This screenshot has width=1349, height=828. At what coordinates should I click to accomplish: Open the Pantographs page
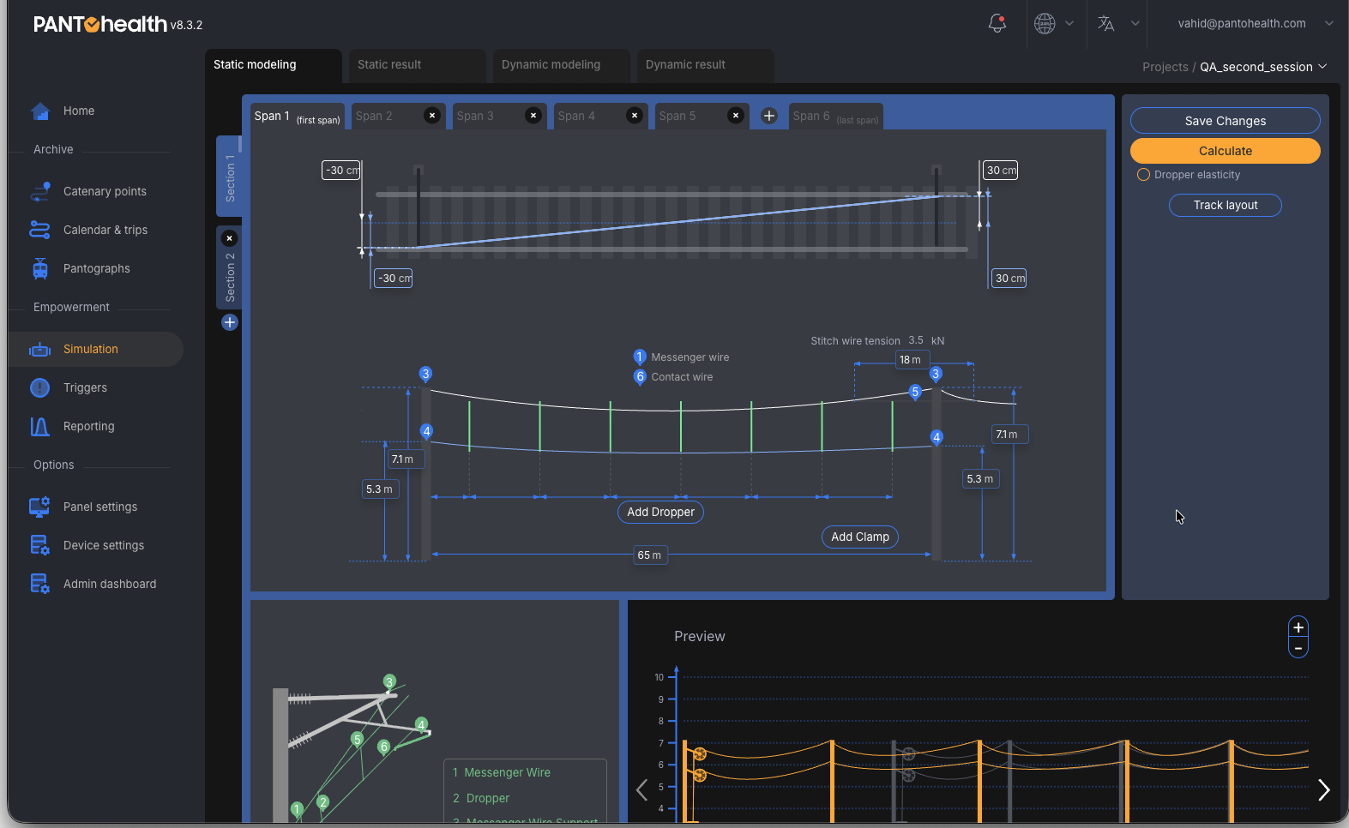pos(97,268)
